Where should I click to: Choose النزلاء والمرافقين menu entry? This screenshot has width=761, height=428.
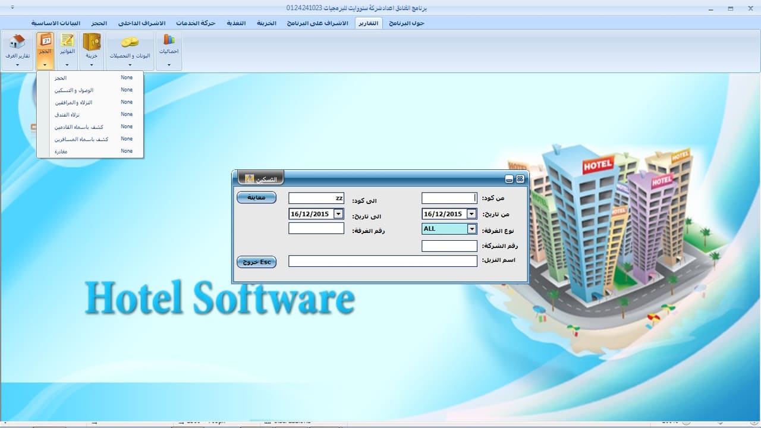point(90,102)
